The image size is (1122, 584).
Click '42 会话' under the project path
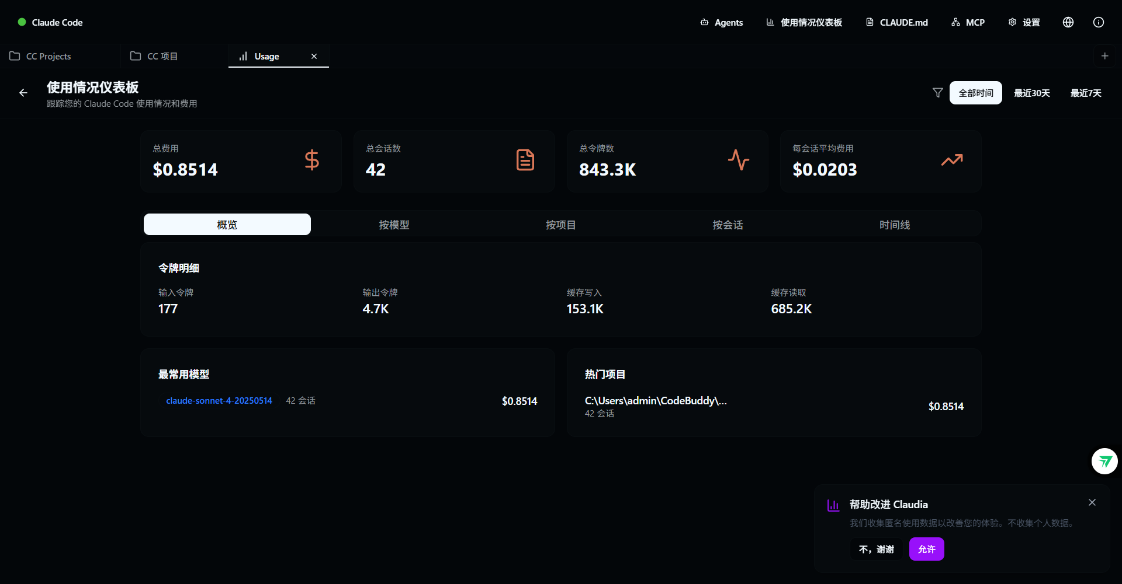600,414
